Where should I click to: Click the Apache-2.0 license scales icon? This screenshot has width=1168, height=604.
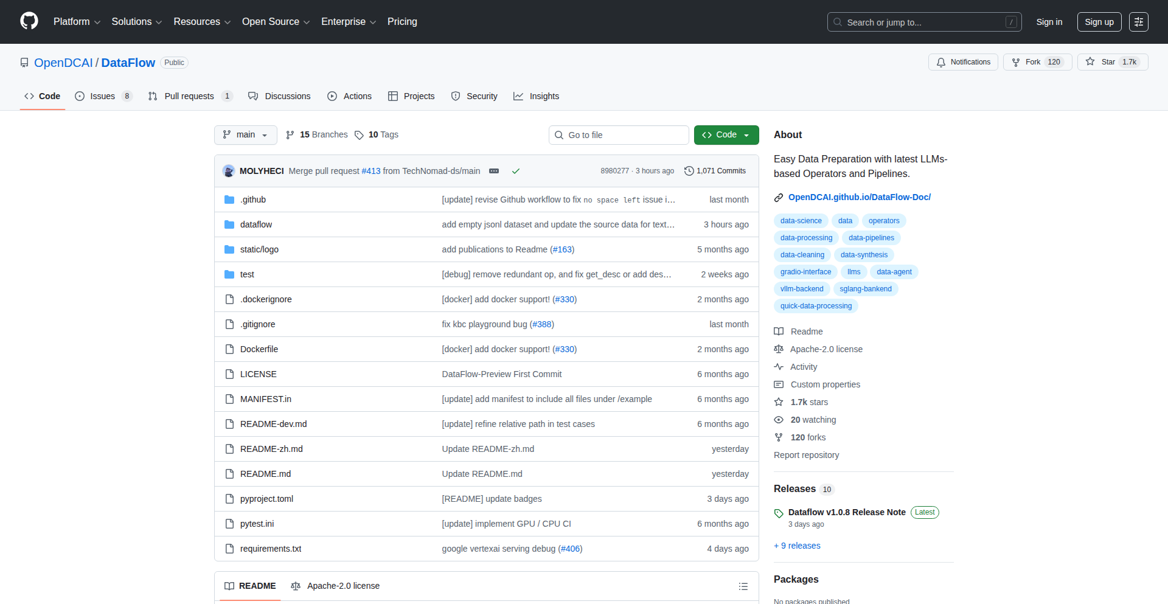pos(779,349)
